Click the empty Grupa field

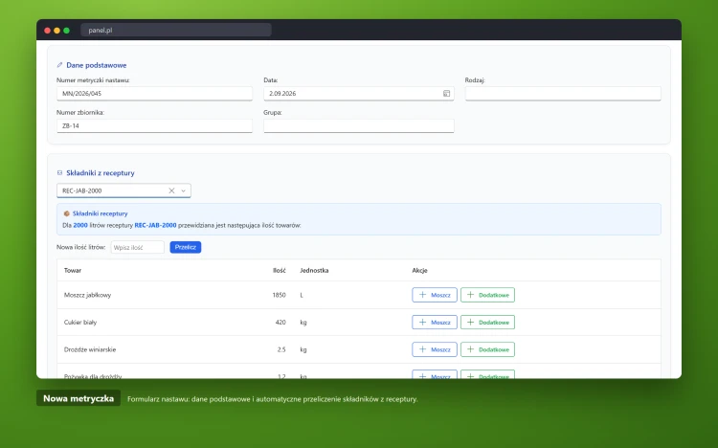tap(359, 125)
